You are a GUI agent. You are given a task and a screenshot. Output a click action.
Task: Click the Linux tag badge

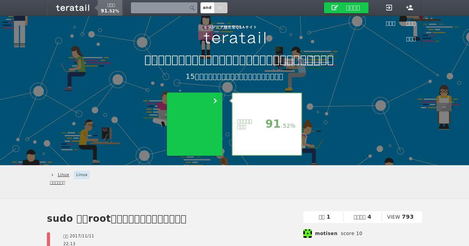82,175
